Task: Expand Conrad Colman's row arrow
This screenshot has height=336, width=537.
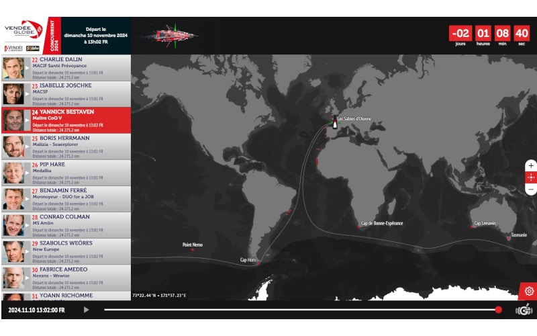Action: (x=27, y=226)
